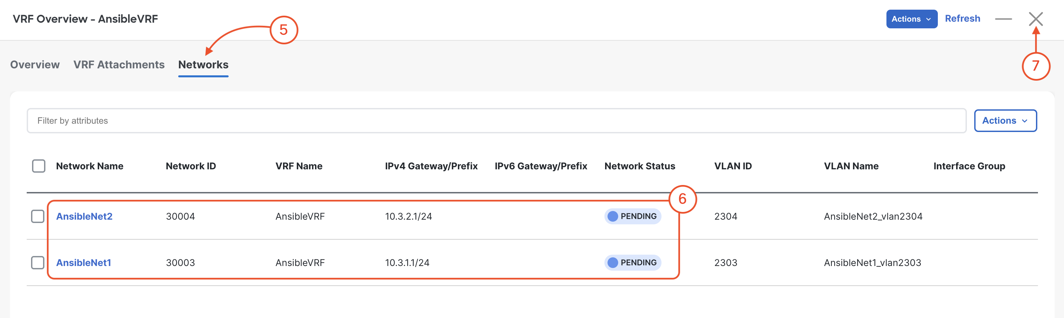Minimize the VRF Overview panel
The height and width of the screenshot is (318, 1064).
tap(1003, 19)
